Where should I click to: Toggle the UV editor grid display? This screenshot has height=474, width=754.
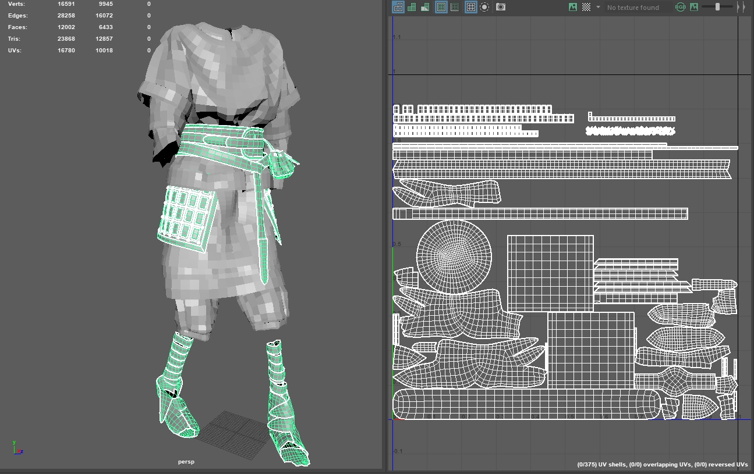click(470, 7)
